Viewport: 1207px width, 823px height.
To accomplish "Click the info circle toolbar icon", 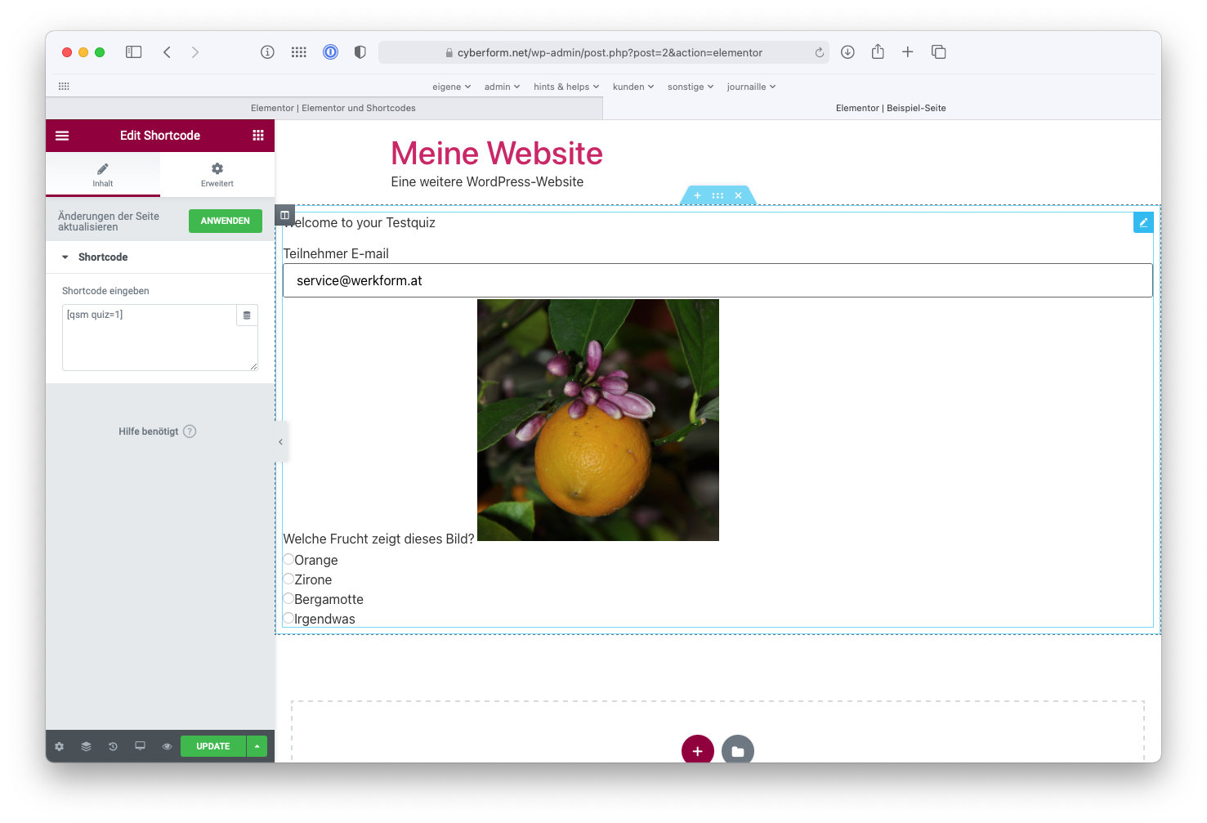I will (267, 52).
